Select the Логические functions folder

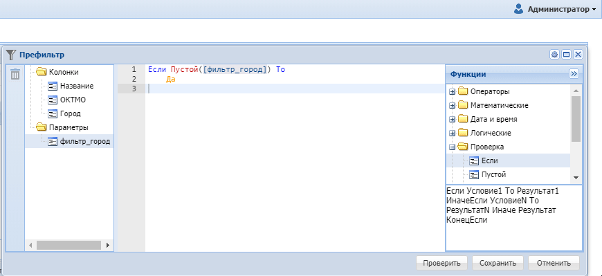[x=491, y=134]
